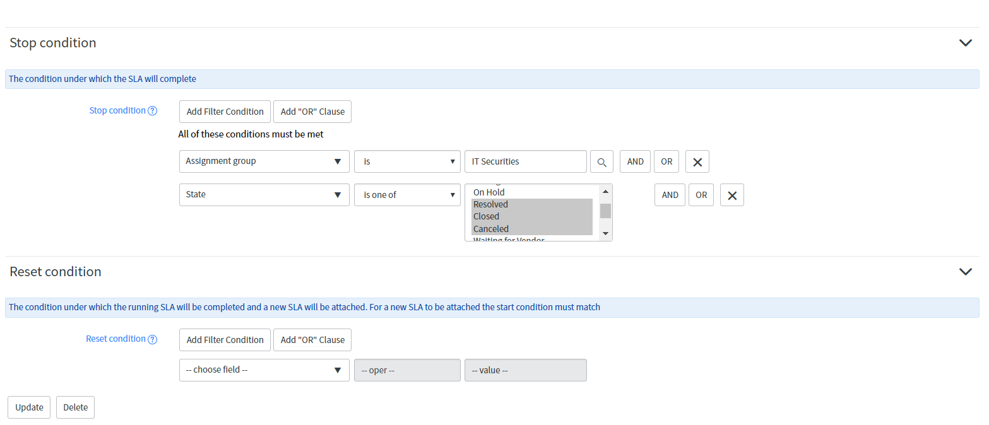
Task: Open the Assignment group field dropdown
Action: click(264, 161)
